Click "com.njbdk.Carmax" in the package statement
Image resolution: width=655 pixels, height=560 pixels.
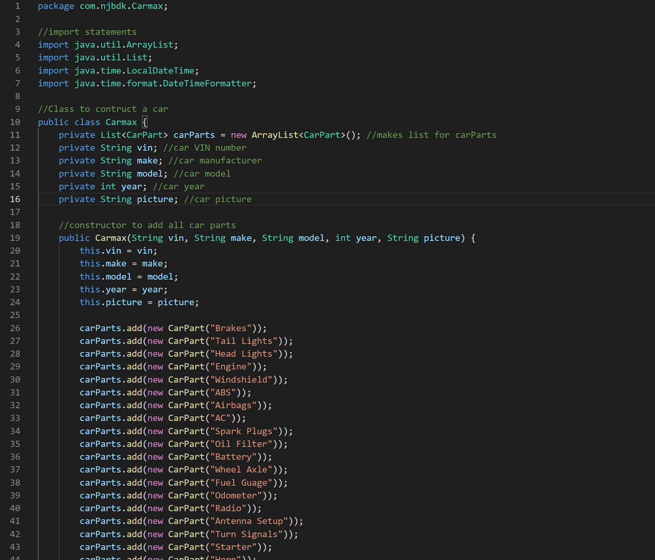(x=121, y=6)
